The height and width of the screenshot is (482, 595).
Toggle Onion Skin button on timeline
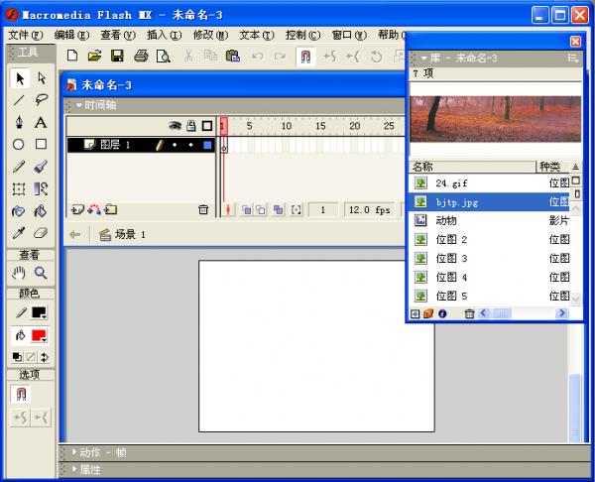[247, 210]
